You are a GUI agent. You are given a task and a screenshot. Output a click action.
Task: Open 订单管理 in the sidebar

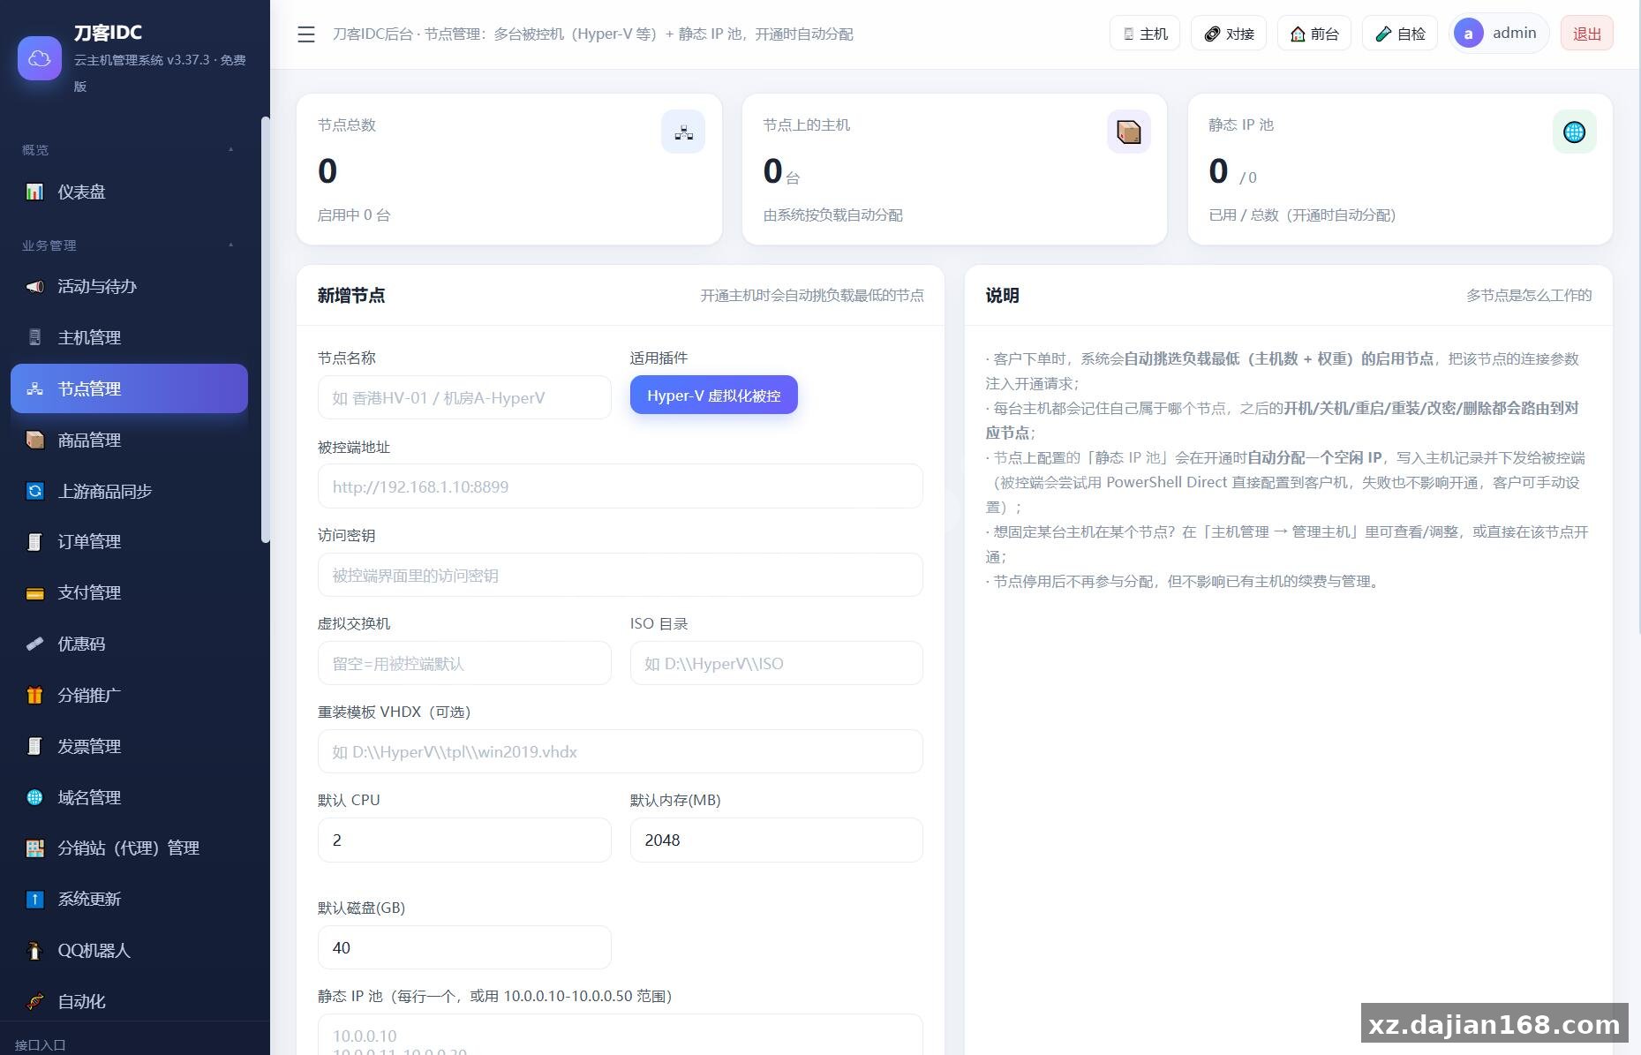pyautogui.click(x=129, y=541)
